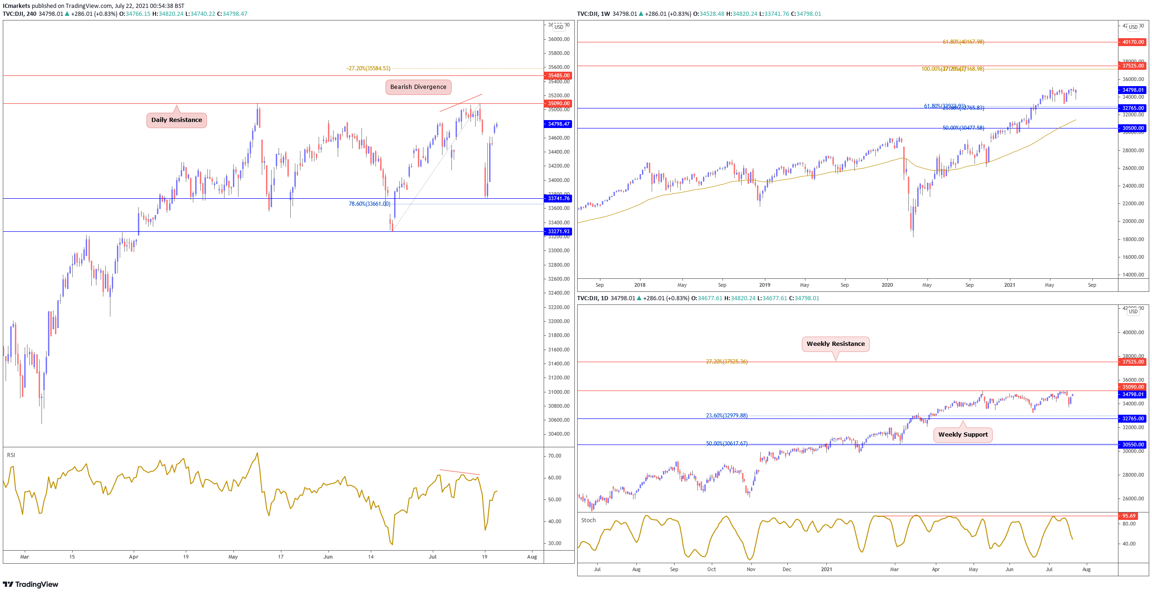Click the 37525.00 price label on weekly chart

tap(1132, 66)
